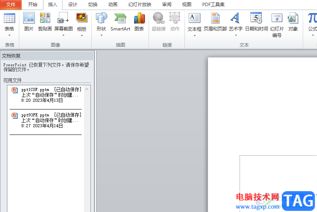Click the 屏幕截图 screenshot icon
Viewport: 317px width, 212px height.
coord(63,18)
